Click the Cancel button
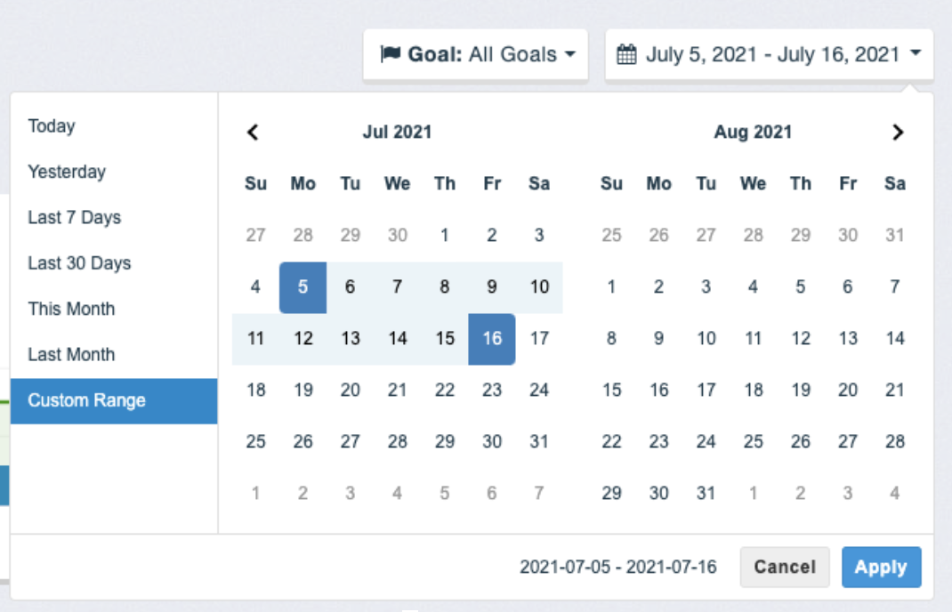The image size is (952, 612). 785,568
